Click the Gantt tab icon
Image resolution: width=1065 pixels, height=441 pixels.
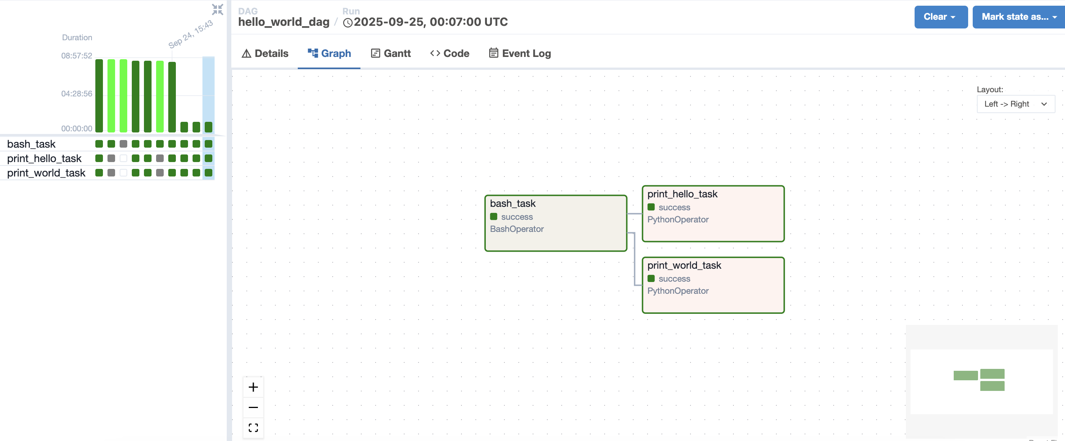[375, 53]
